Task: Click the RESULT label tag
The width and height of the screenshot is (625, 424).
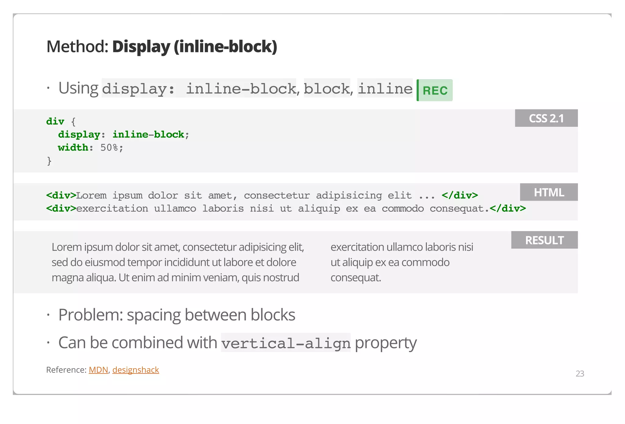Action: pos(544,240)
